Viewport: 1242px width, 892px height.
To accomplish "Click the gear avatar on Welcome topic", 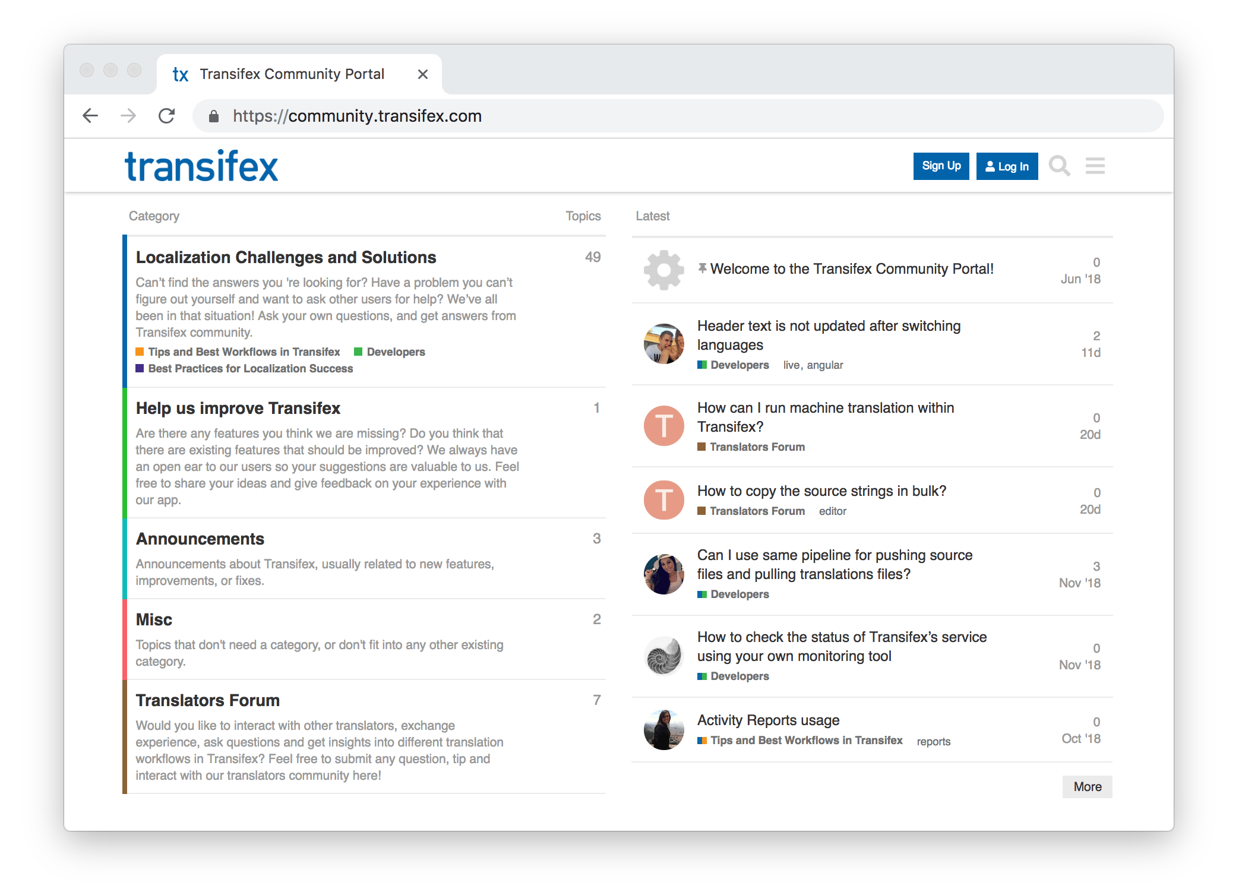I will point(663,270).
